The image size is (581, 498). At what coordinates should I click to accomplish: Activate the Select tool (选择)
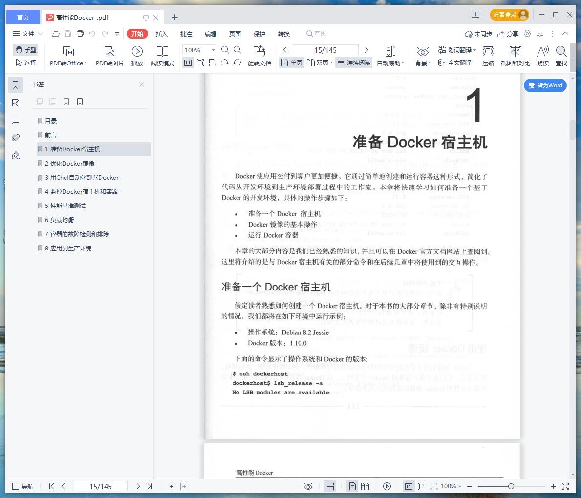25,62
